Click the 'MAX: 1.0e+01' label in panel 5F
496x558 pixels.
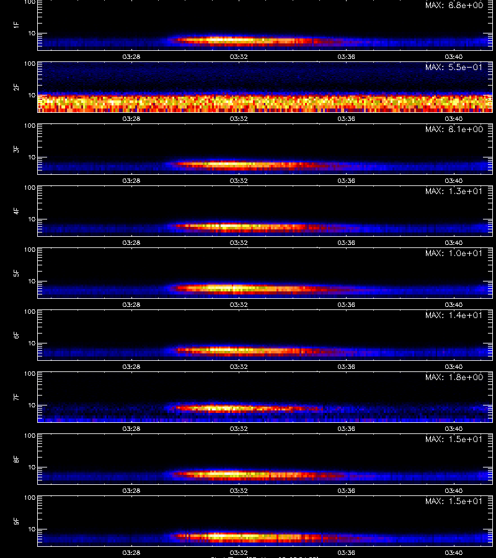[454, 253]
